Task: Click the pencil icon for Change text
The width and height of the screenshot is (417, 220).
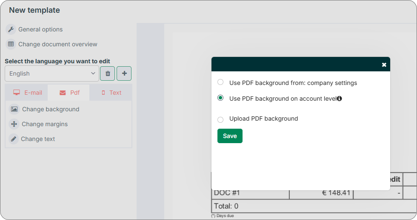Action: pyautogui.click(x=14, y=139)
